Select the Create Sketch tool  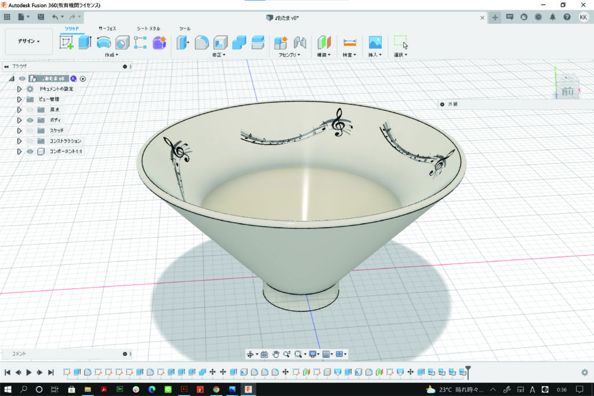pos(66,42)
